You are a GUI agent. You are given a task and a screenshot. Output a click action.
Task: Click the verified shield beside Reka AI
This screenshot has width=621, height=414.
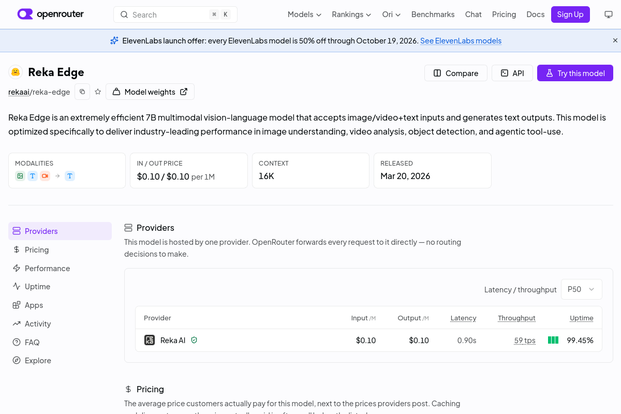point(194,340)
